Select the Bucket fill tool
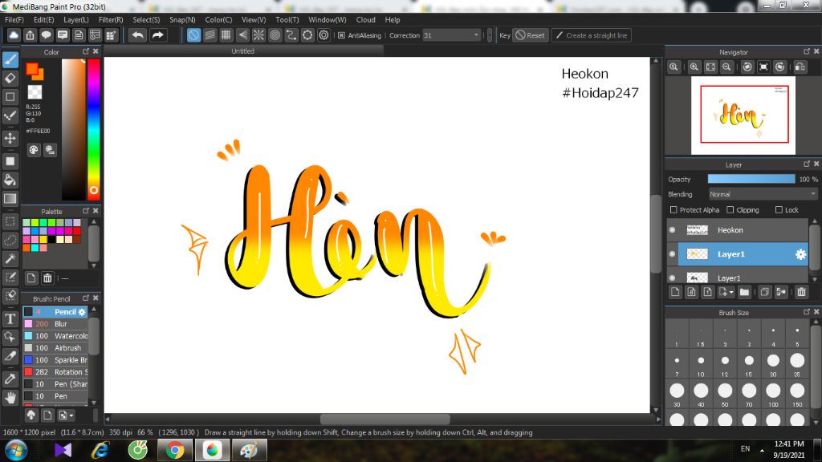This screenshot has height=462, width=822. (x=10, y=180)
